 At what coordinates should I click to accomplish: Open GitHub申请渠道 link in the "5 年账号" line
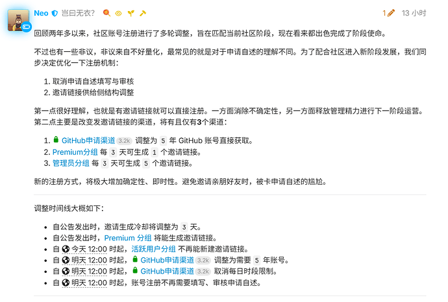click(167, 261)
